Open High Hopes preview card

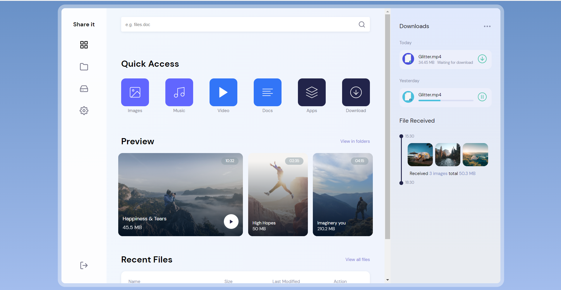click(278, 195)
